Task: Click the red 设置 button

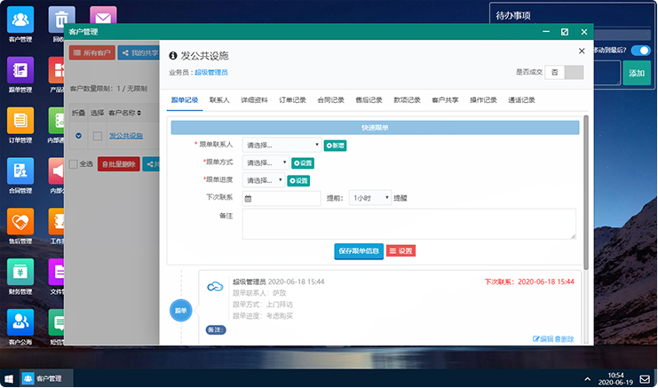Action: pos(400,251)
